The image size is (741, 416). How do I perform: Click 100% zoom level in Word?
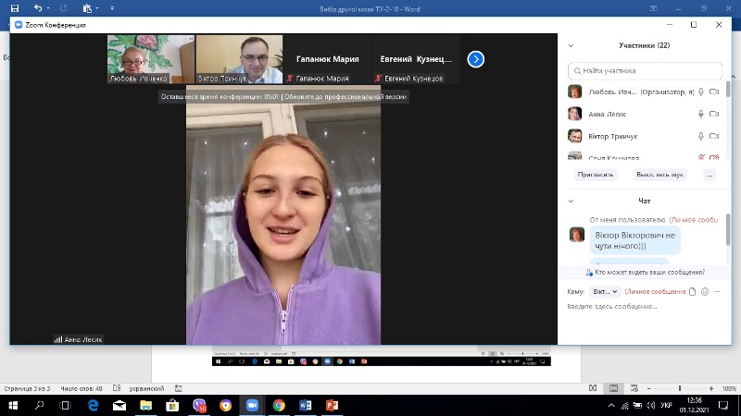click(x=729, y=388)
